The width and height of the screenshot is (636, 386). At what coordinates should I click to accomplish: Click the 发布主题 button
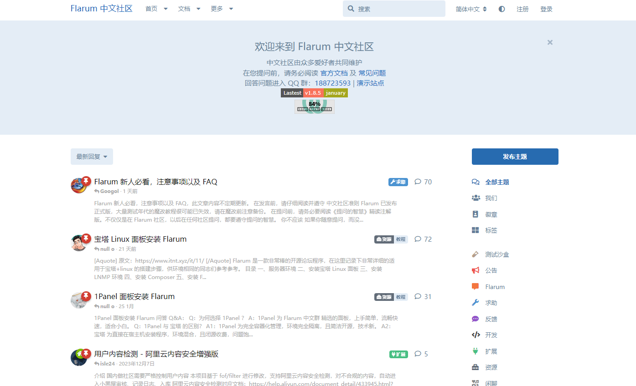(515, 157)
